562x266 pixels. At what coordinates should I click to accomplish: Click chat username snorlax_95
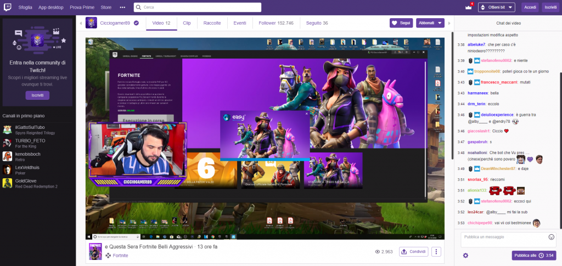coord(479,180)
